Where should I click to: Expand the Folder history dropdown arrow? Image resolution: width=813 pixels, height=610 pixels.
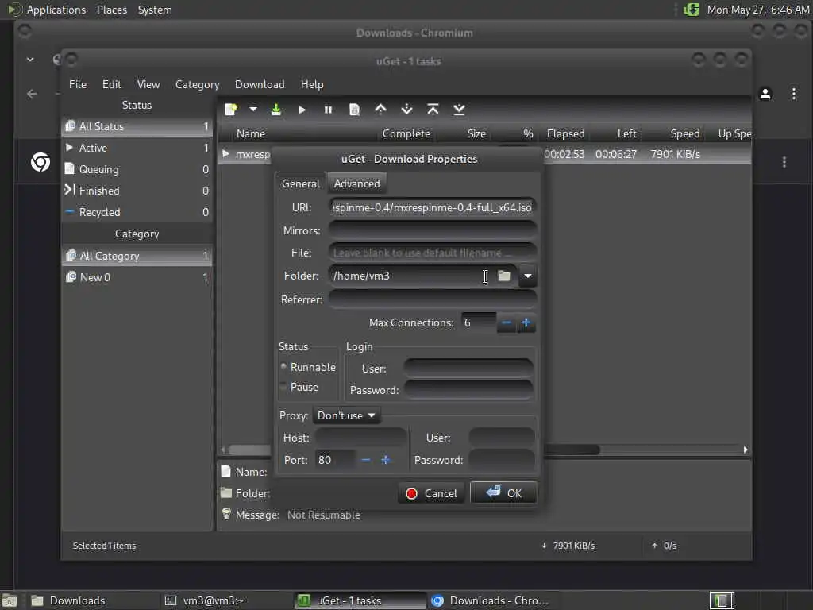[x=528, y=276]
